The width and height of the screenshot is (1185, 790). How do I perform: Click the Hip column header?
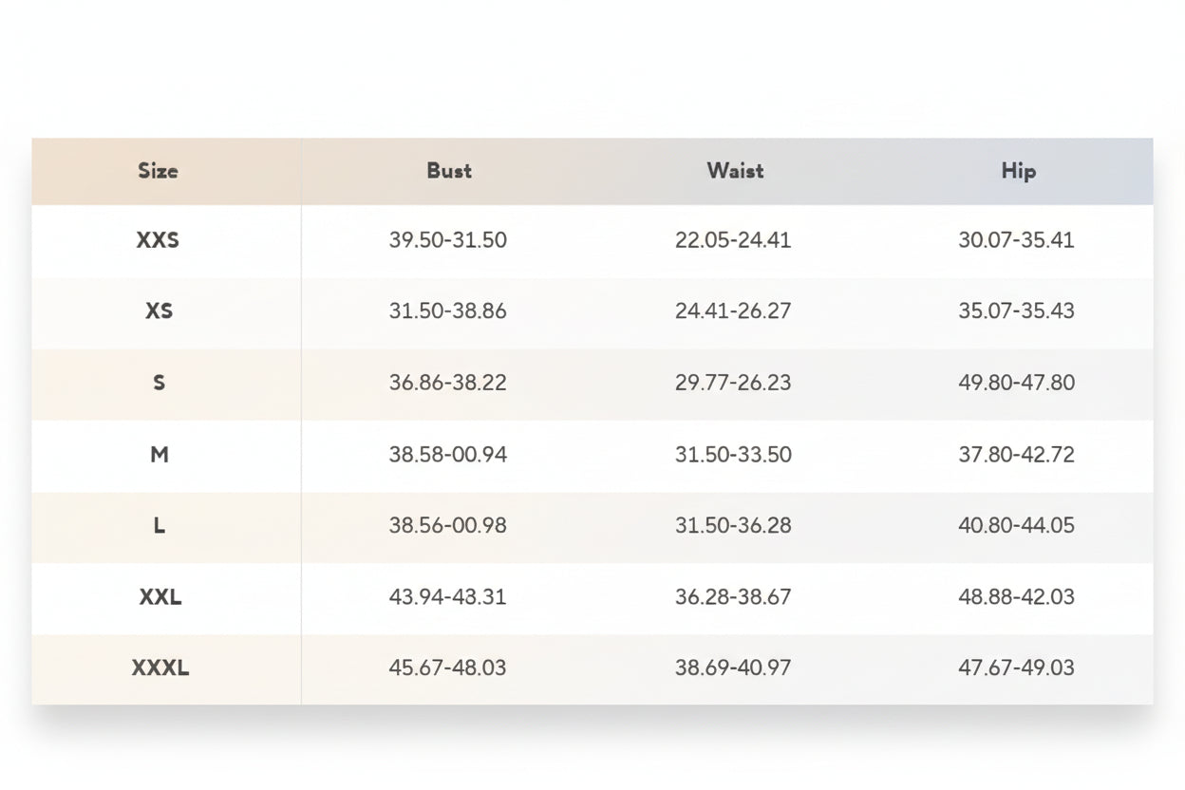coord(1017,171)
